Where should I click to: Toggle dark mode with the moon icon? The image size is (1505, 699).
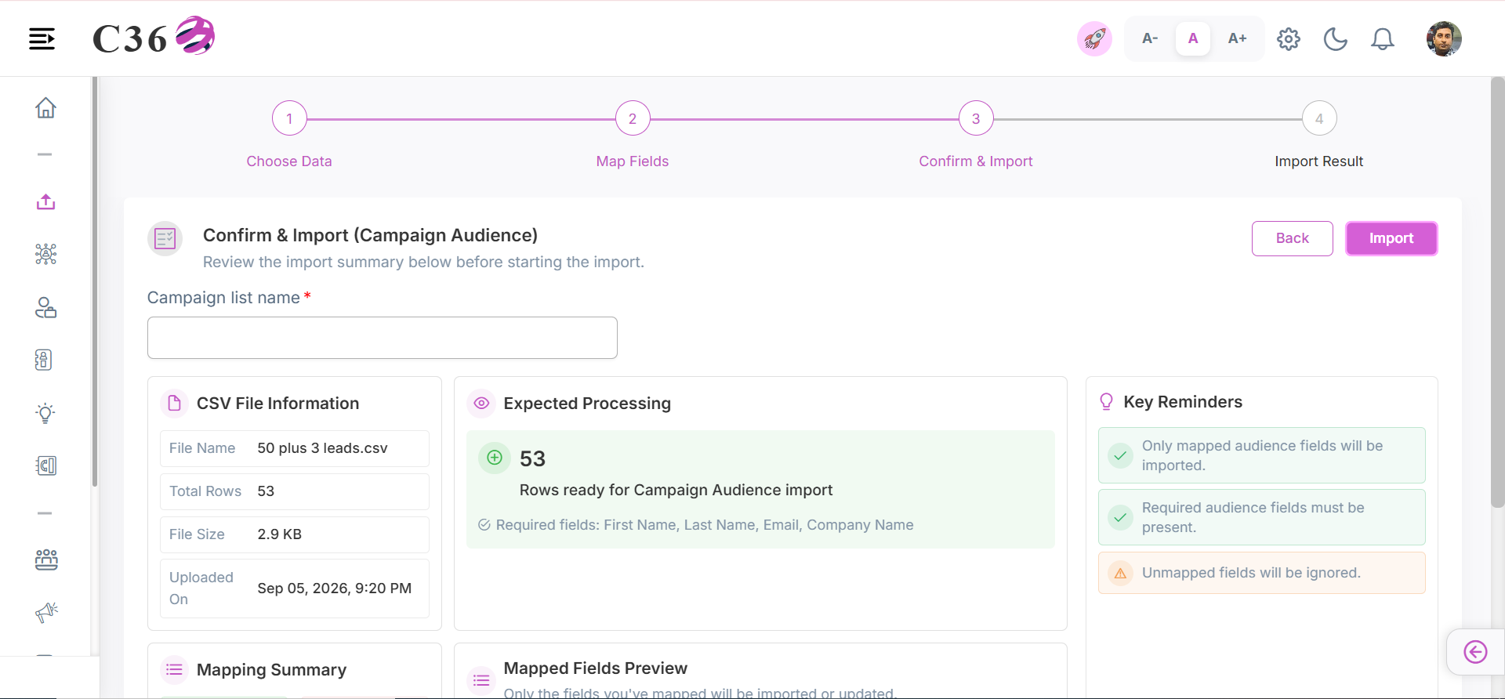[1336, 38]
